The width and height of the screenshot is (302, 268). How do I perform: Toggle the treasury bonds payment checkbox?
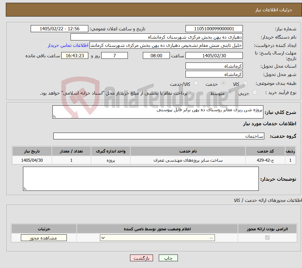click(193, 92)
